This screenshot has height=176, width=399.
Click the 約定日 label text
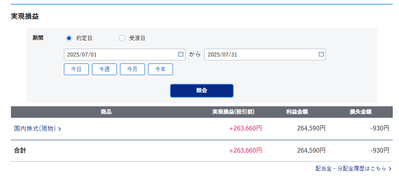pos(84,39)
